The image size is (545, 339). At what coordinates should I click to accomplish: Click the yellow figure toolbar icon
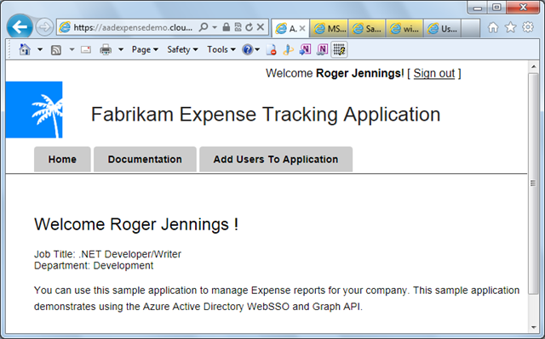288,49
